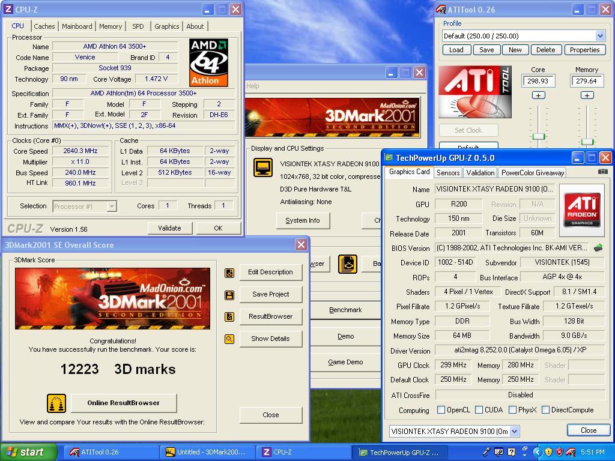This screenshot has height=461, width=615.
Task: Click OK in the CPU-Z window
Action: 218,228
